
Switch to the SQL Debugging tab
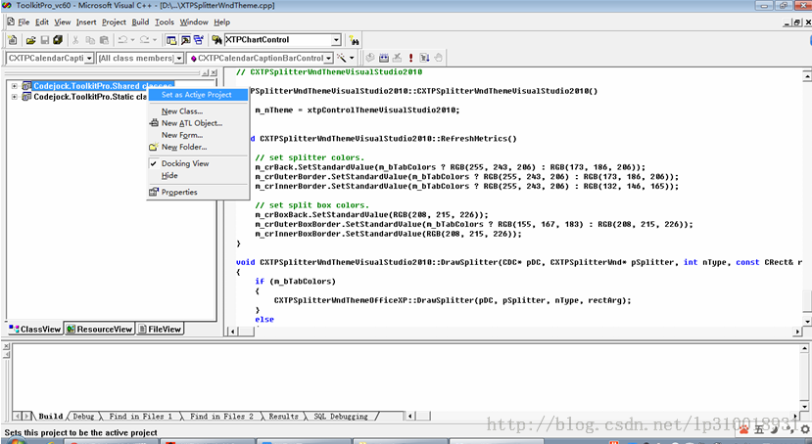click(341, 416)
